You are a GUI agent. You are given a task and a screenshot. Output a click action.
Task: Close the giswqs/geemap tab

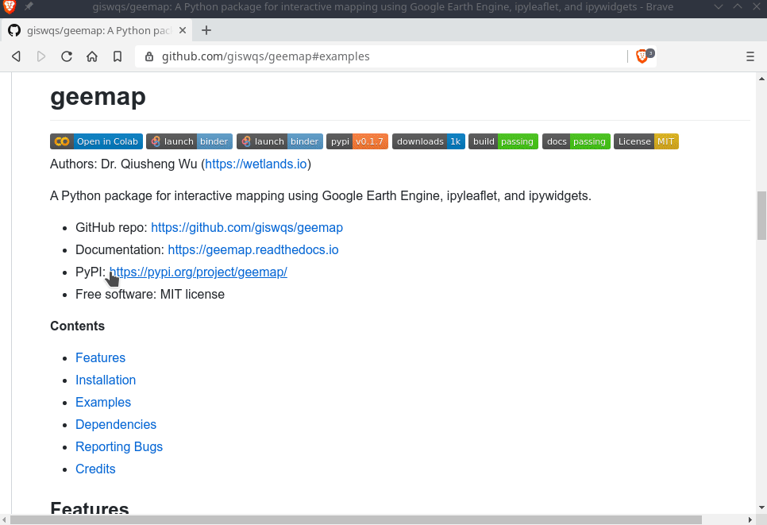[x=183, y=30]
